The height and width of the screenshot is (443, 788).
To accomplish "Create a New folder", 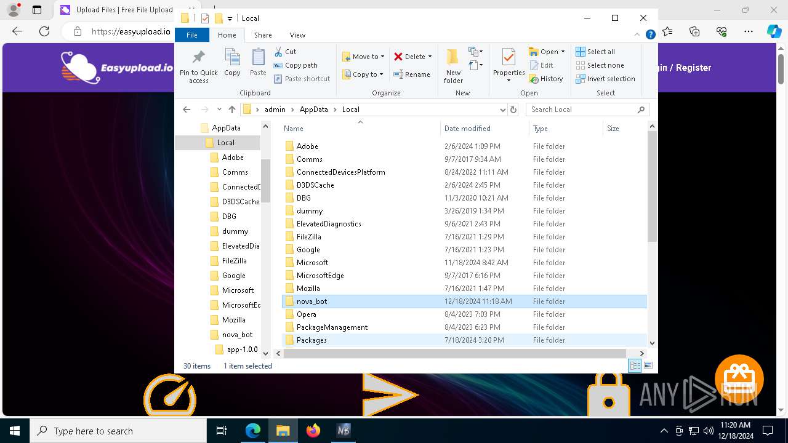I will [x=453, y=66].
